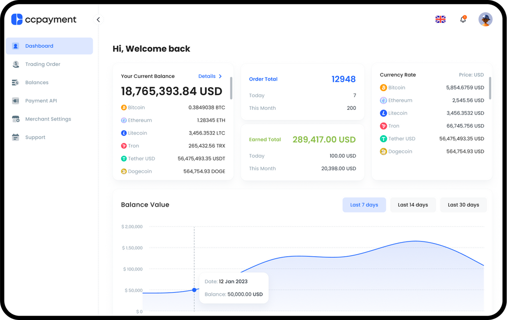
Task: Switch chart to Last 14 days
Action: tap(413, 205)
